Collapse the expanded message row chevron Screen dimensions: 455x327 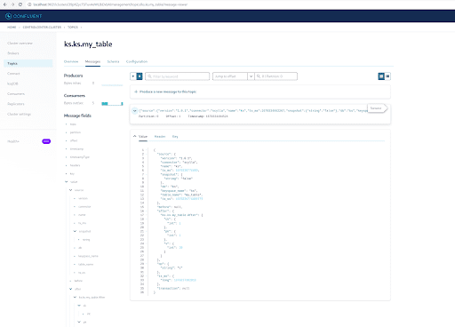(x=134, y=111)
